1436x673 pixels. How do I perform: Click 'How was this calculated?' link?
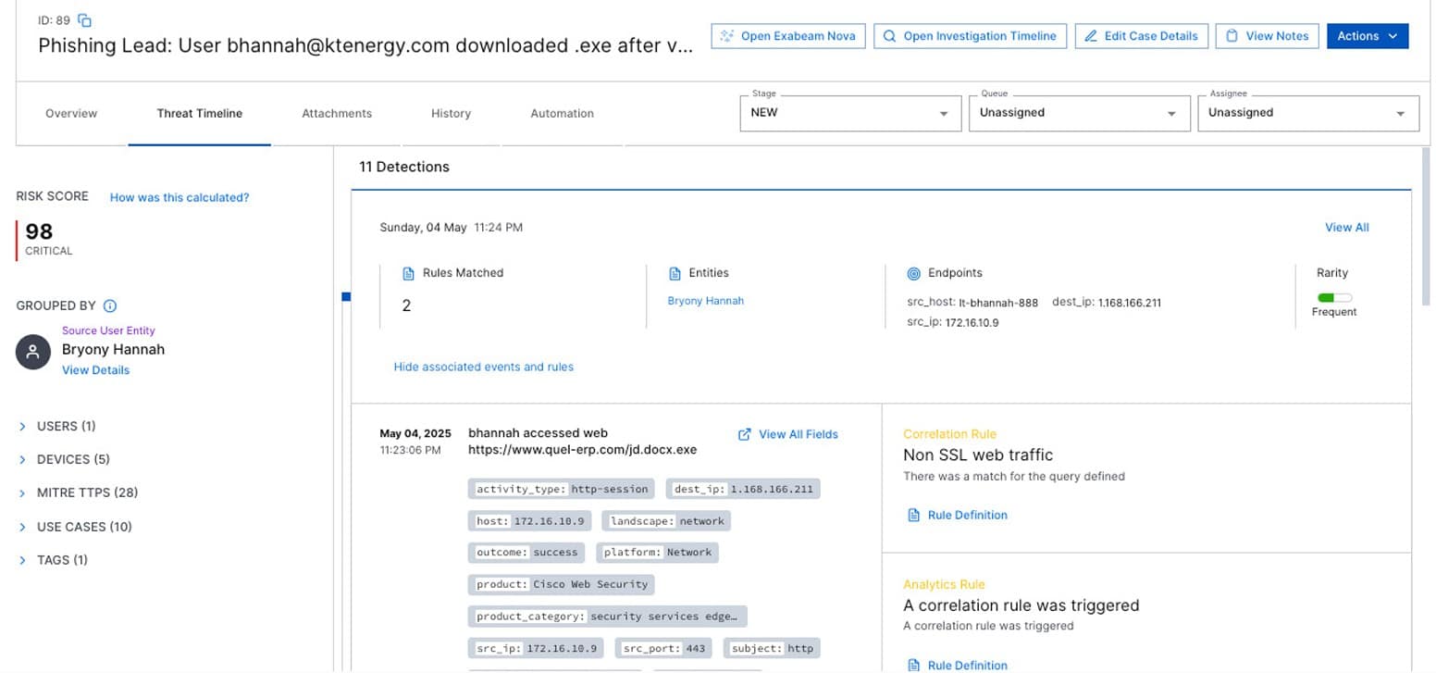179,197
